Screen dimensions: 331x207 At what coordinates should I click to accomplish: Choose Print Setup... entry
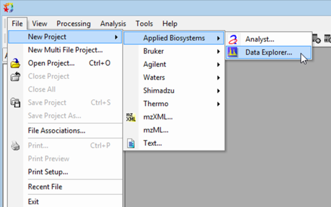coord(65,172)
